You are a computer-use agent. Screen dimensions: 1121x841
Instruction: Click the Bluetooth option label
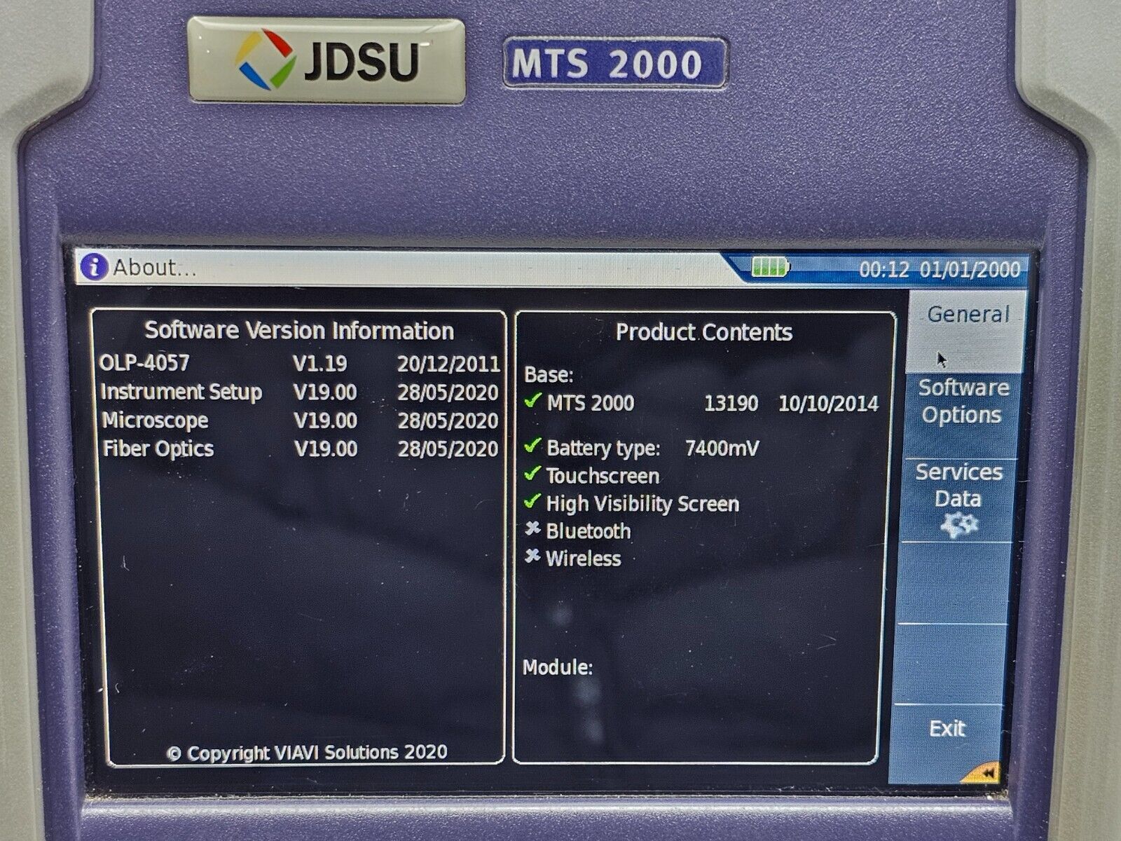588,531
